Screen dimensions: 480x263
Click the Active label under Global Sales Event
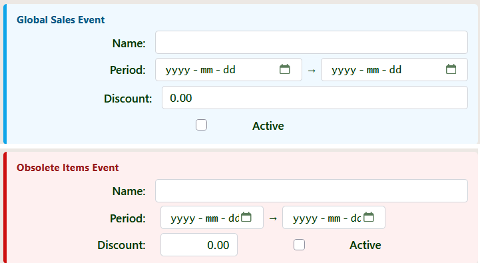pyautogui.click(x=268, y=126)
